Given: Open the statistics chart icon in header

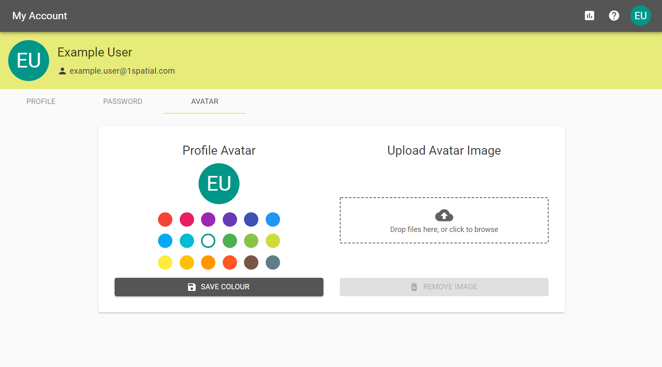Looking at the screenshot, I should 590,16.
